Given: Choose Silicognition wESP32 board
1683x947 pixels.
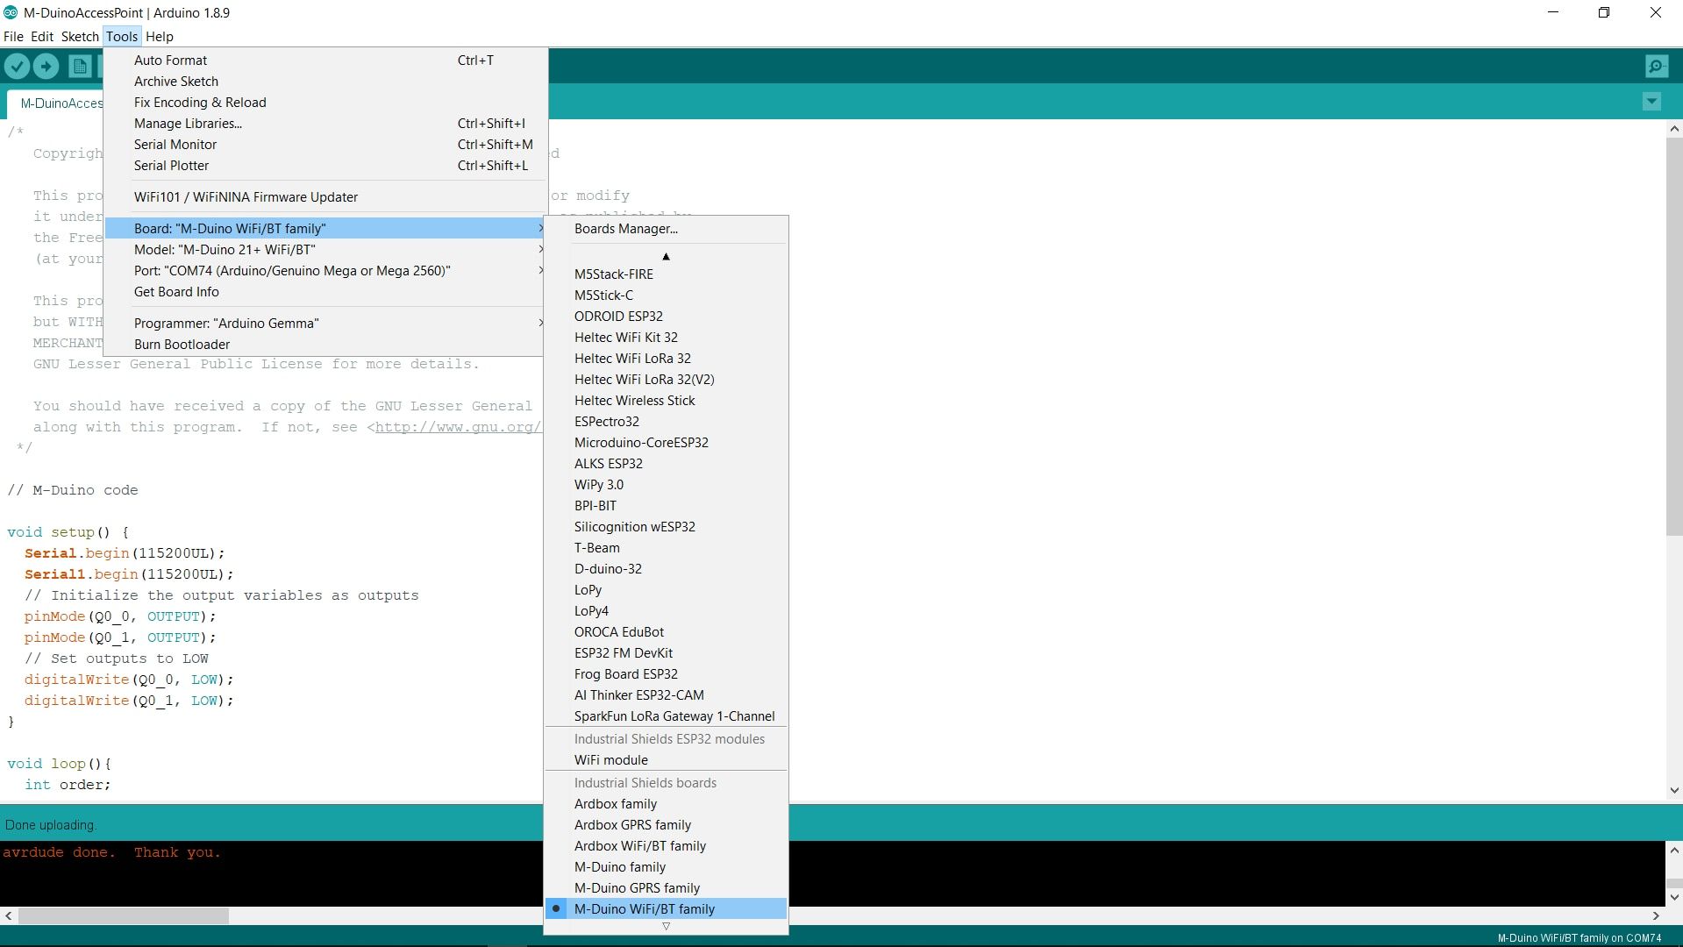Looking at the screenshot, I should 666,527.
